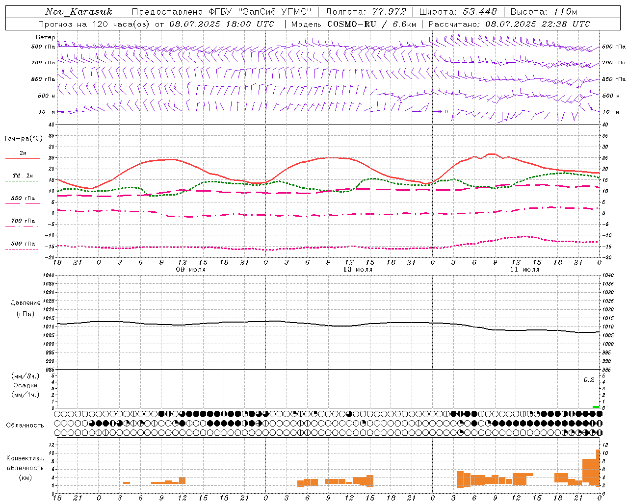Click the provider text "ЗапСиб УГМС"
Image resolution: width=628 pixels, height=502 pixels.
point(275,12)
